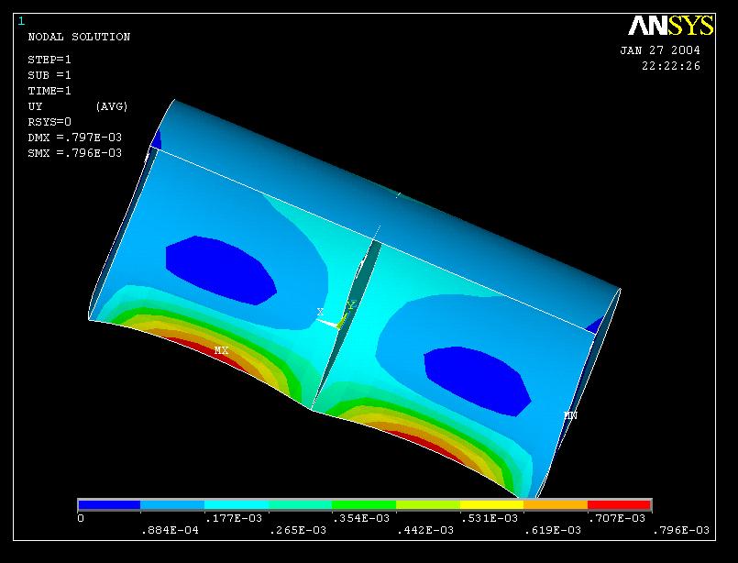Click the legend value .707E-03
The width and height of the screenshot is (738, 563).
pyautogui.click(x=617, y=518)
